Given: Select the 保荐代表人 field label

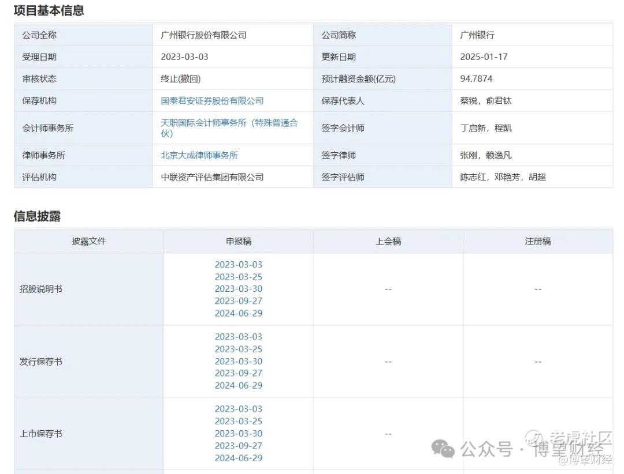Looking at the screenshot, I should tap(343, 101).
